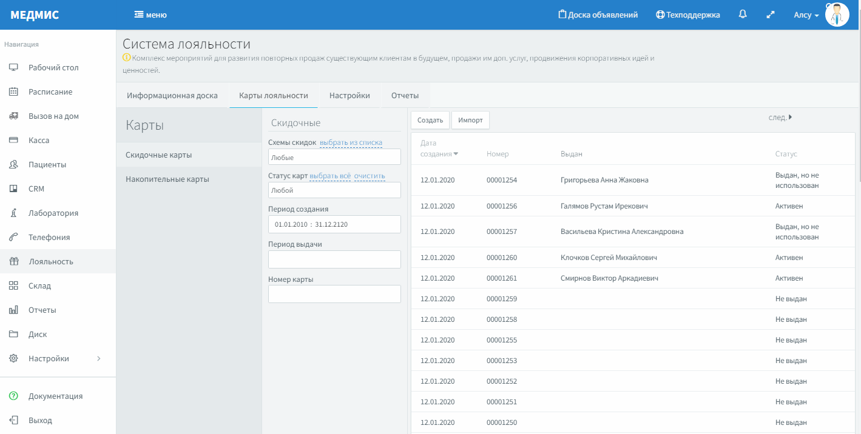Select the Номер column header

pos(498,154)
